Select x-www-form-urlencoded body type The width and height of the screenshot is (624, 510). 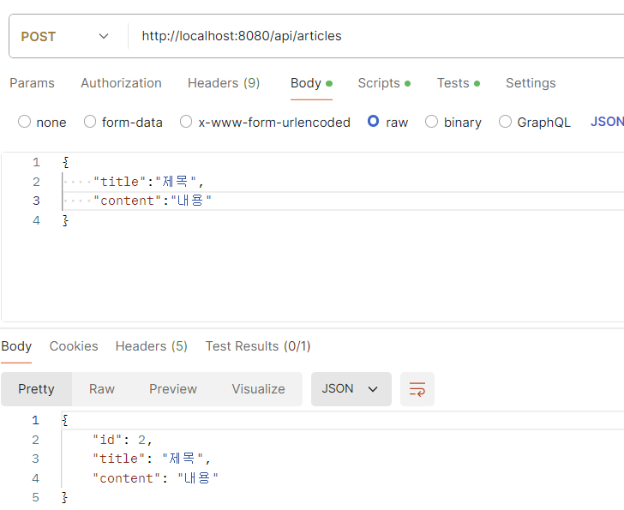[186, 122]
